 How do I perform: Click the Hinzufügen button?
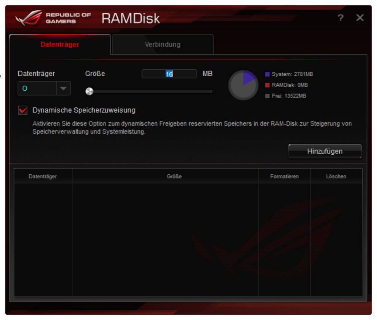pyautogui.click(x=325, y=151)
